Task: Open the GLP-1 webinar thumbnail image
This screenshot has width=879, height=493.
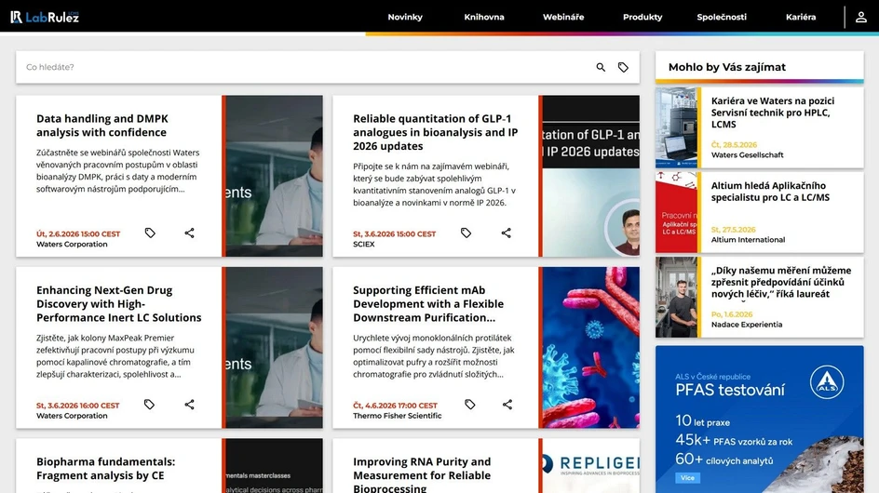Action: [591, 176]
